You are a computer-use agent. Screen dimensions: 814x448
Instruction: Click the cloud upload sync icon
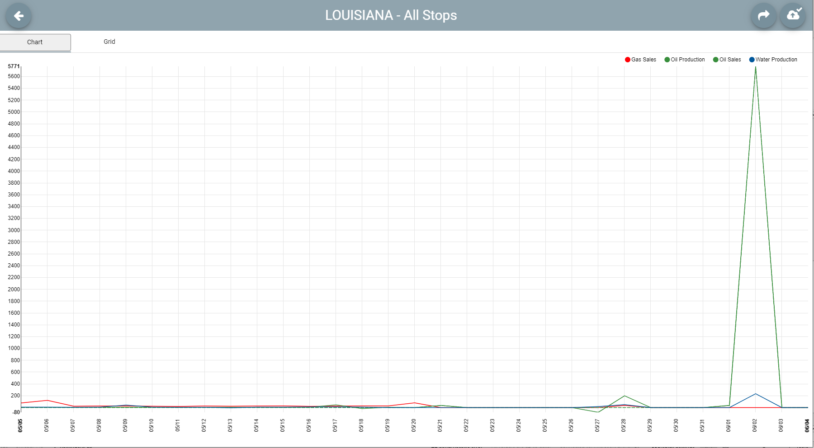pos(793,15)
